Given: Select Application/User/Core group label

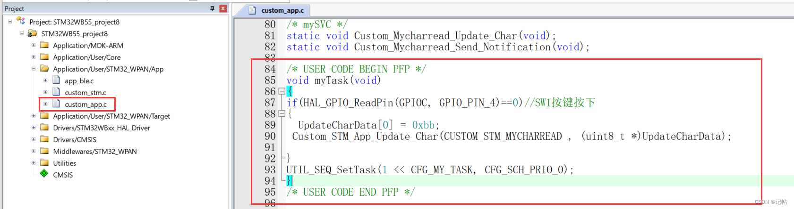Looking at the screenshot, I should [86, 57].
